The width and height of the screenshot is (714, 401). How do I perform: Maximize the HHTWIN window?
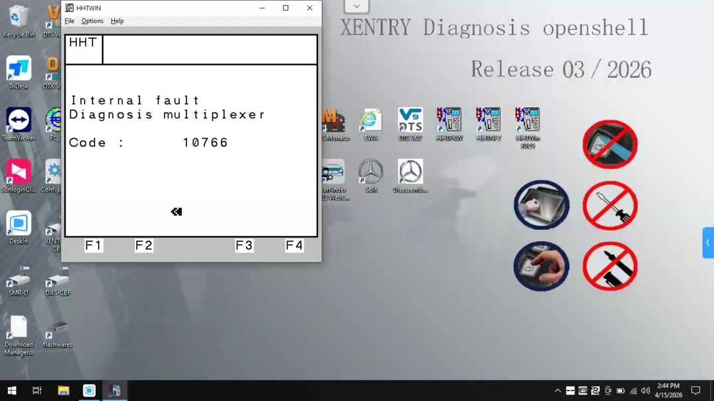[x=286, y=8]
